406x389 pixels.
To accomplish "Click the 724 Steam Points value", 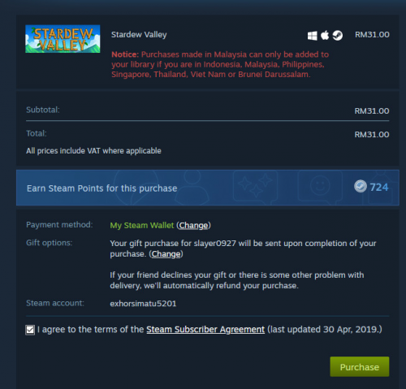I will (x=379, y=187).
